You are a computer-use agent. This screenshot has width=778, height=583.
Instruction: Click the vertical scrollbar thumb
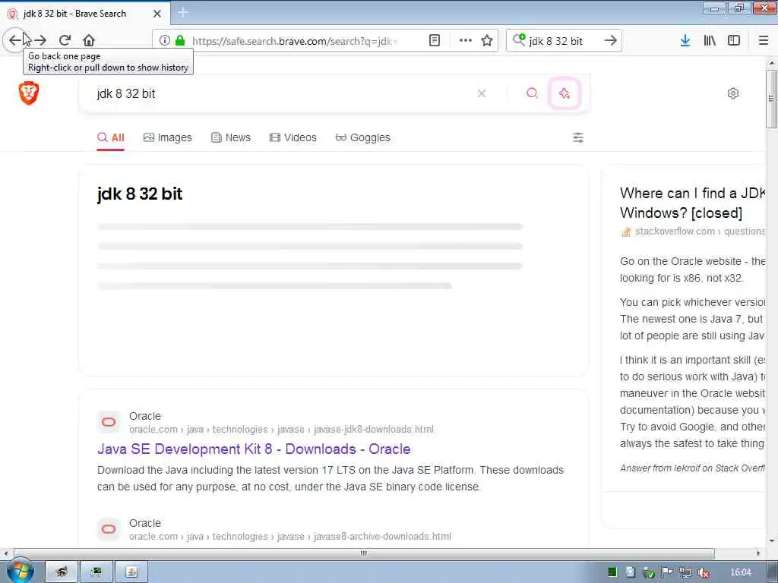(x=770, y=98)
